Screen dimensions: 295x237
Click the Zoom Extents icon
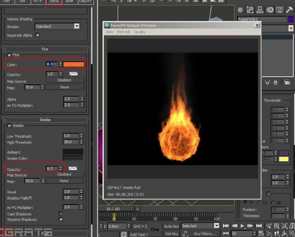(x=284, y=226)
